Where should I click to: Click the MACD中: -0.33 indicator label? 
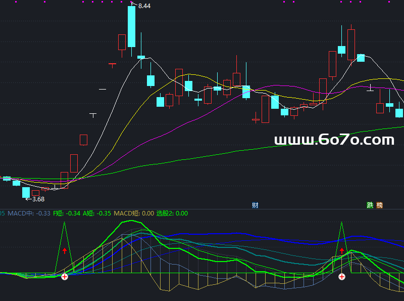[29, 213]
